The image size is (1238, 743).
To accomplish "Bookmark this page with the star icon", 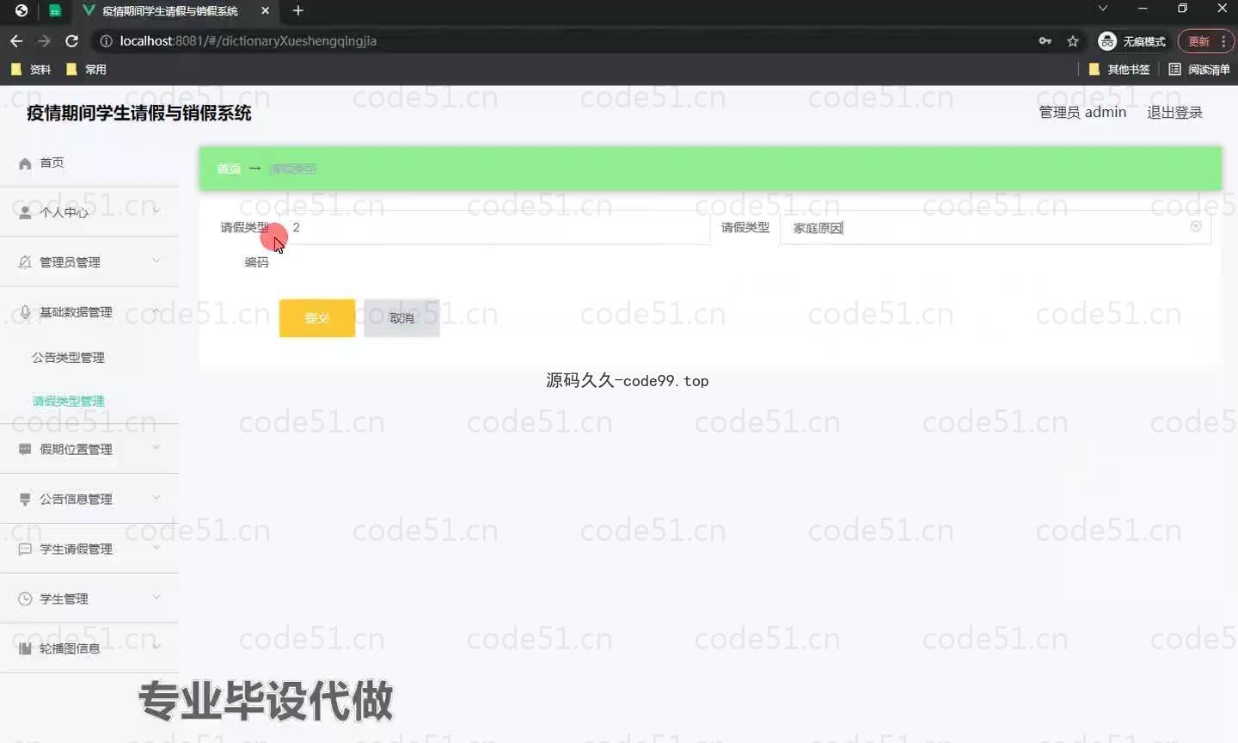I will click(1073, 40).
